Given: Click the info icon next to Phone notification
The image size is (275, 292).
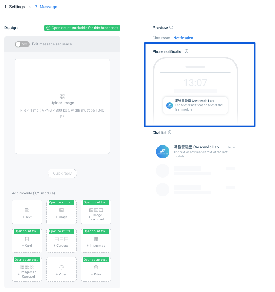Looking at the screenshot, I should pos(187,51).
